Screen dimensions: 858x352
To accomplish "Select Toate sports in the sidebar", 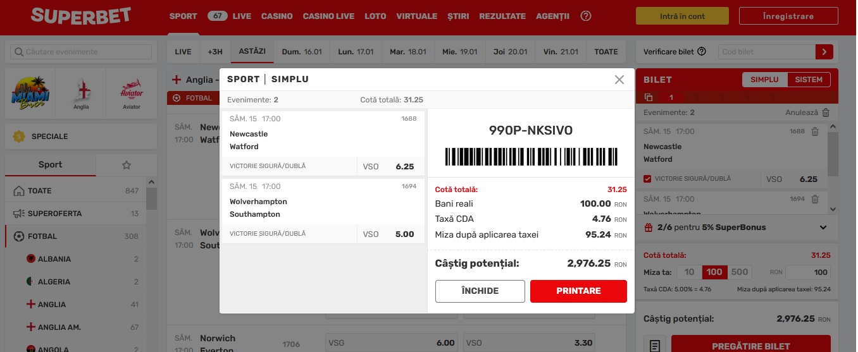I will click(76, 191).
